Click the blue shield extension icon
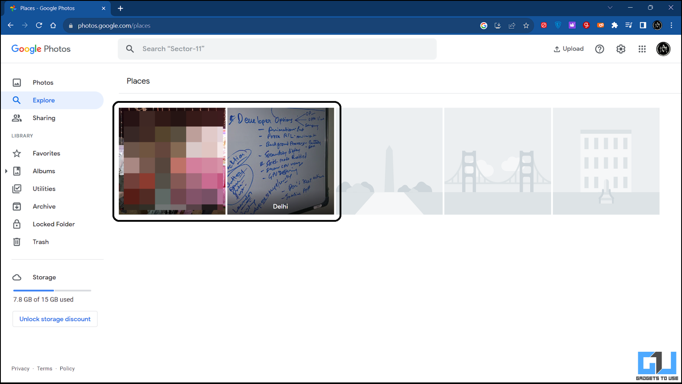 tap(558, 25)
